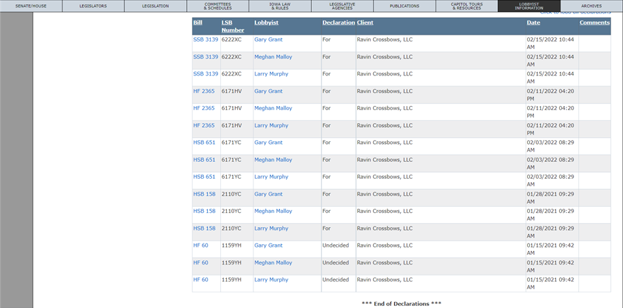Screen dimensions: 623x308
Task: Sort table by Client header
Action: (x=365, y=22)
